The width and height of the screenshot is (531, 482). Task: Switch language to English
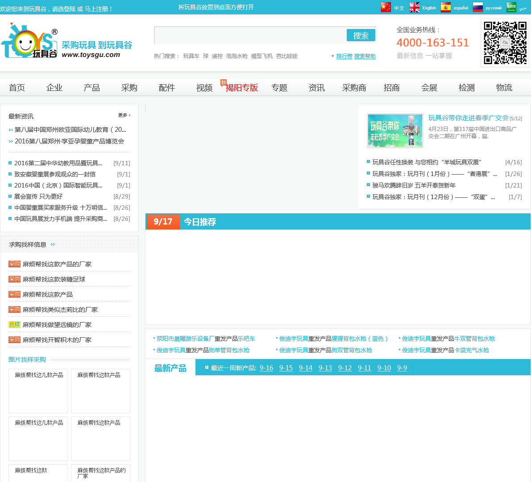tap(429, 8)
